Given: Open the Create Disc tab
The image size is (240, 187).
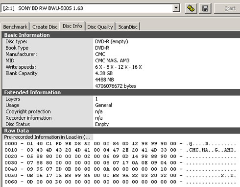Looking at the screenshot, I should (x=45, y=27).
